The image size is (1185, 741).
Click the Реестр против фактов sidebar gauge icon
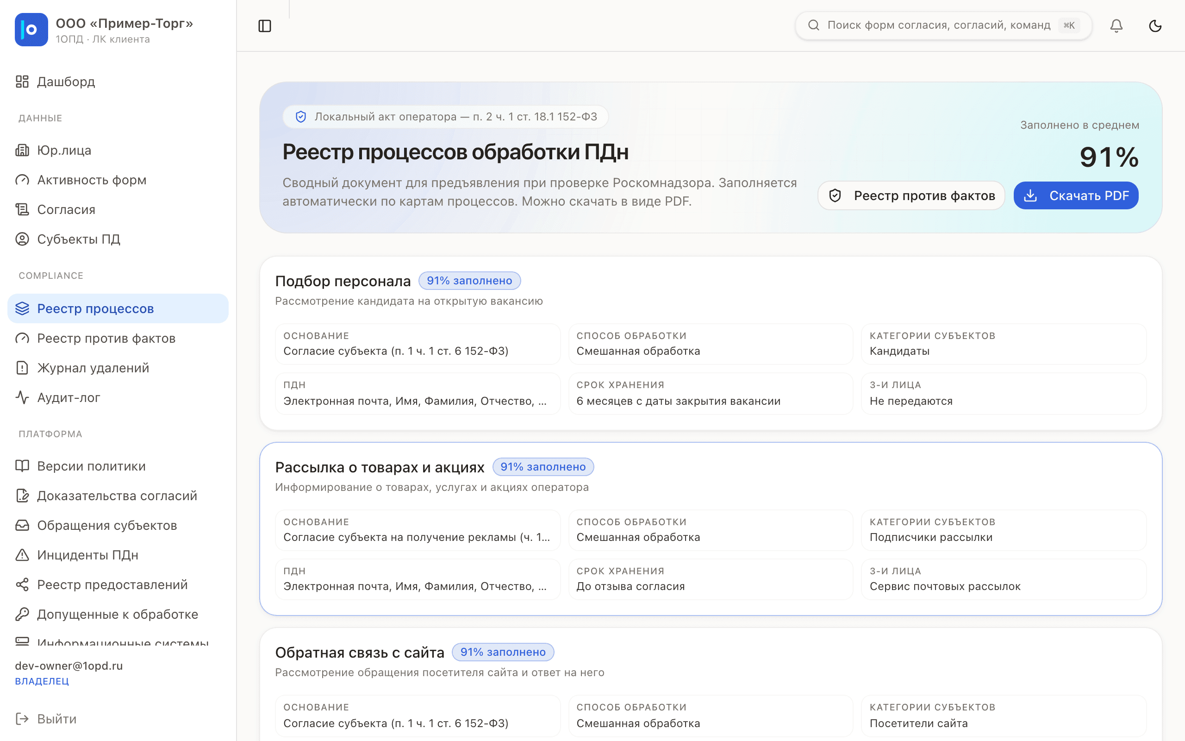(x=22, y=338)
